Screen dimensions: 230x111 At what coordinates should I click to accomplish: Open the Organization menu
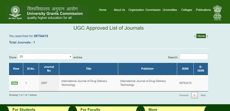(x=136, y=10)
